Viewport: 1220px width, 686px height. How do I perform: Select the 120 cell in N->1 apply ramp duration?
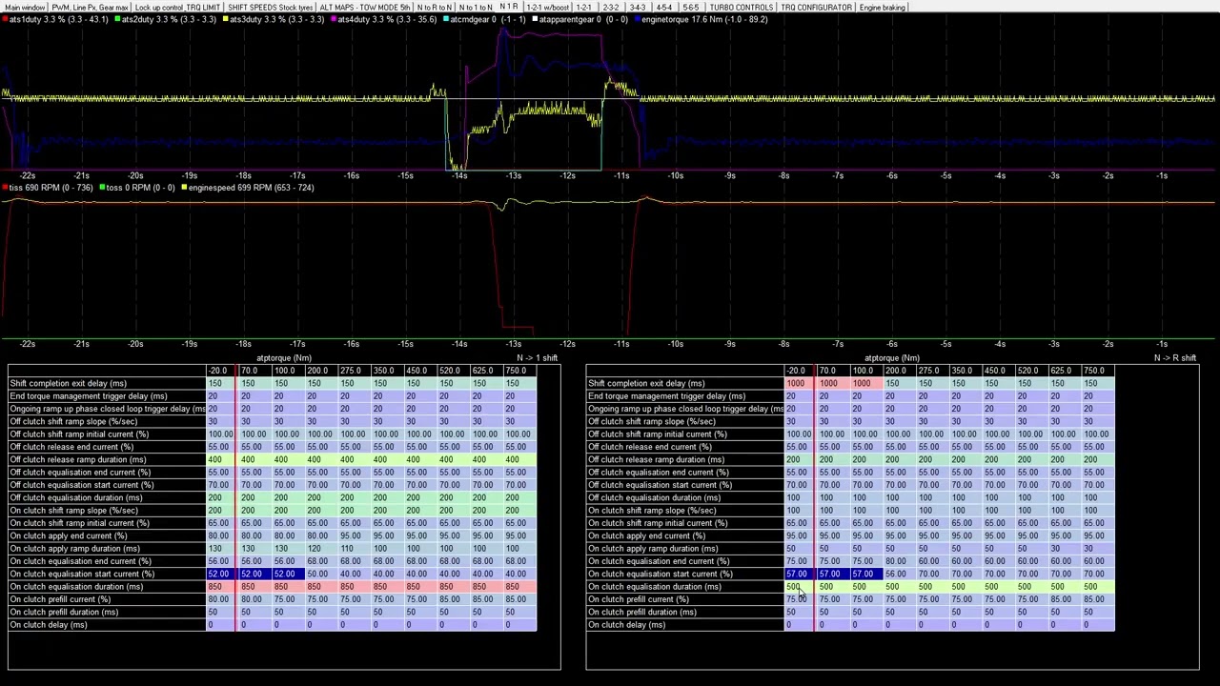coord(314,549)
